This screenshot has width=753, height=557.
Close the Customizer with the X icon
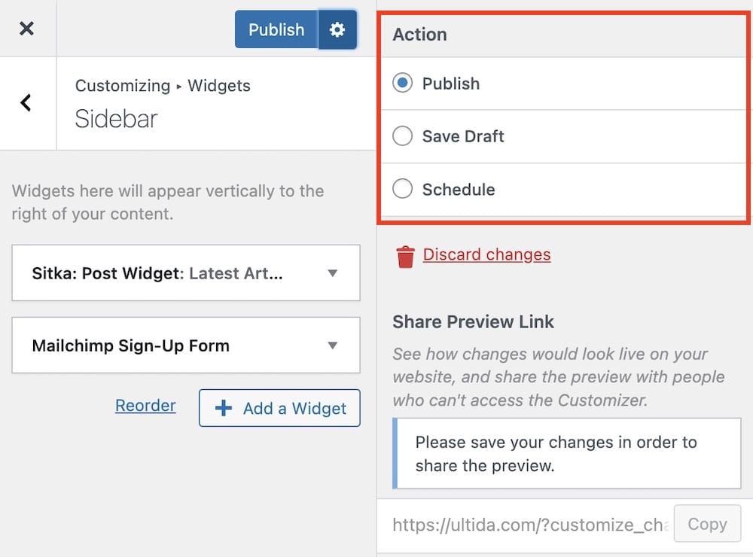[27, 29]
